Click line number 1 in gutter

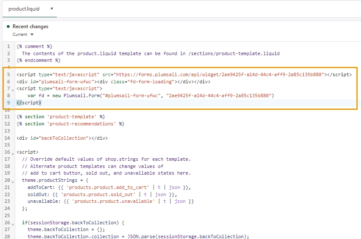point(8,46)
